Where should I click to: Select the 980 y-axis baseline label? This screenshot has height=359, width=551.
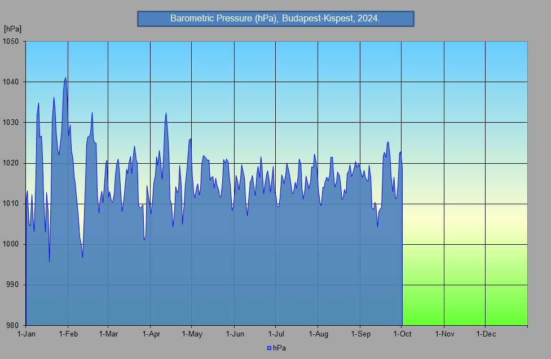[12, 325]
